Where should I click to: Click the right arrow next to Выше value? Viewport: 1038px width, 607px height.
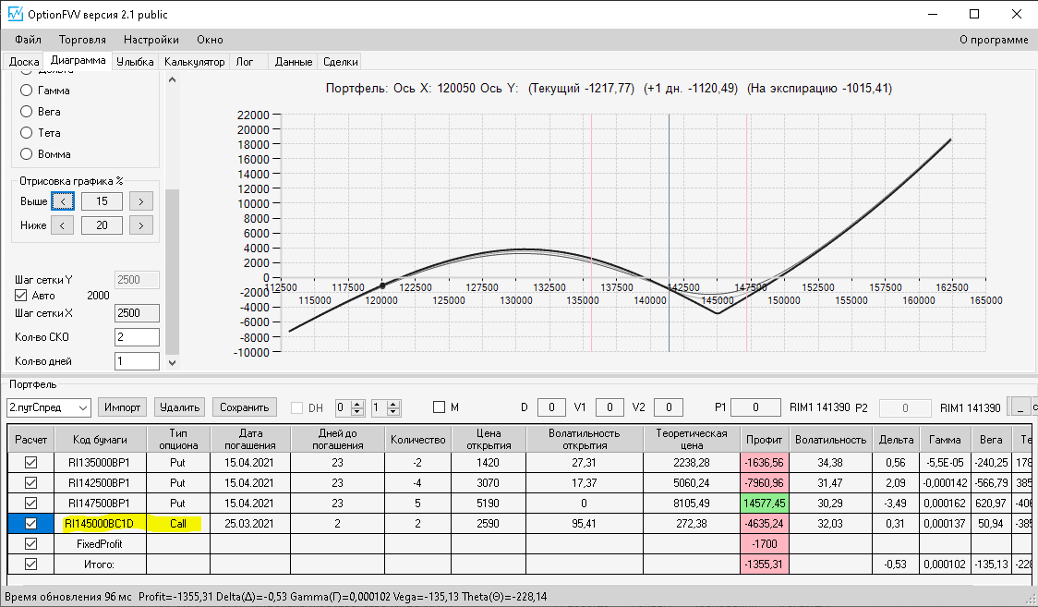[x=141, y=201]
